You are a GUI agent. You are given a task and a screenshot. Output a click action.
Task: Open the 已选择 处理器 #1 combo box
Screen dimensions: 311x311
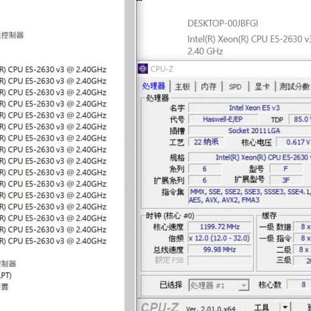[x=219, y=285]
